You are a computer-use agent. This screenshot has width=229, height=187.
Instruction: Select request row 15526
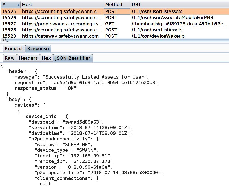(x=114, y=18)
